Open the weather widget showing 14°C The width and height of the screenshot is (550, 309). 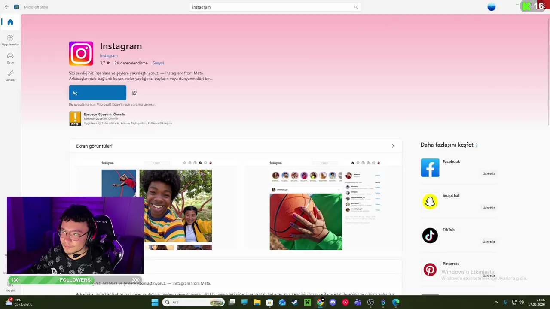coord(19,302)
